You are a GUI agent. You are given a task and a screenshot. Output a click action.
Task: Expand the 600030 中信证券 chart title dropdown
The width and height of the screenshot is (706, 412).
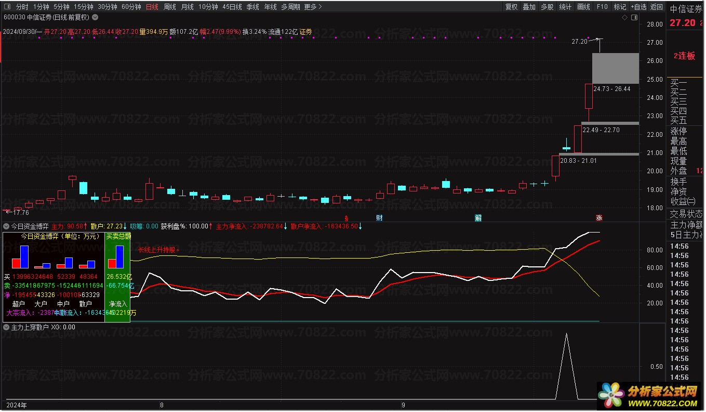click(95, 17)
